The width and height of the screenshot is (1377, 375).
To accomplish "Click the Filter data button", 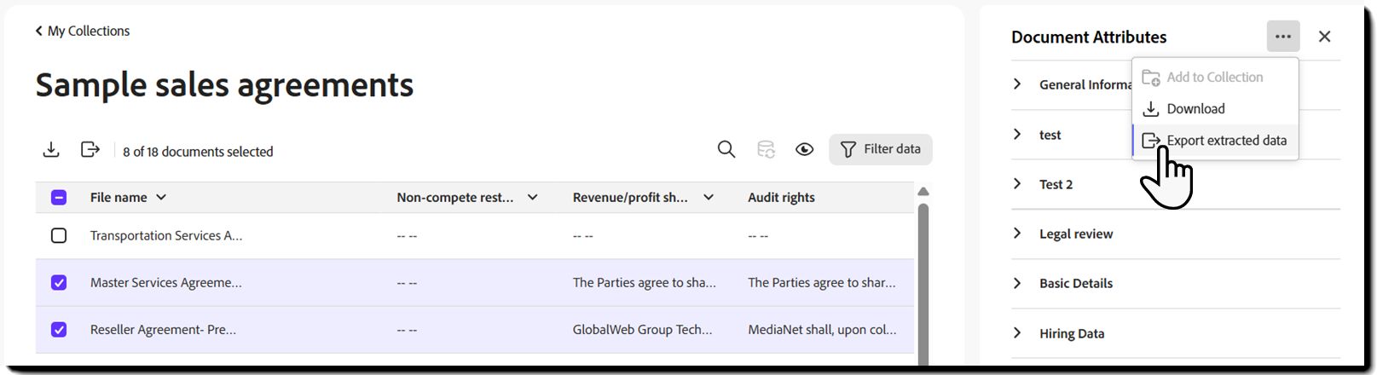I will [x=881, y=149].
